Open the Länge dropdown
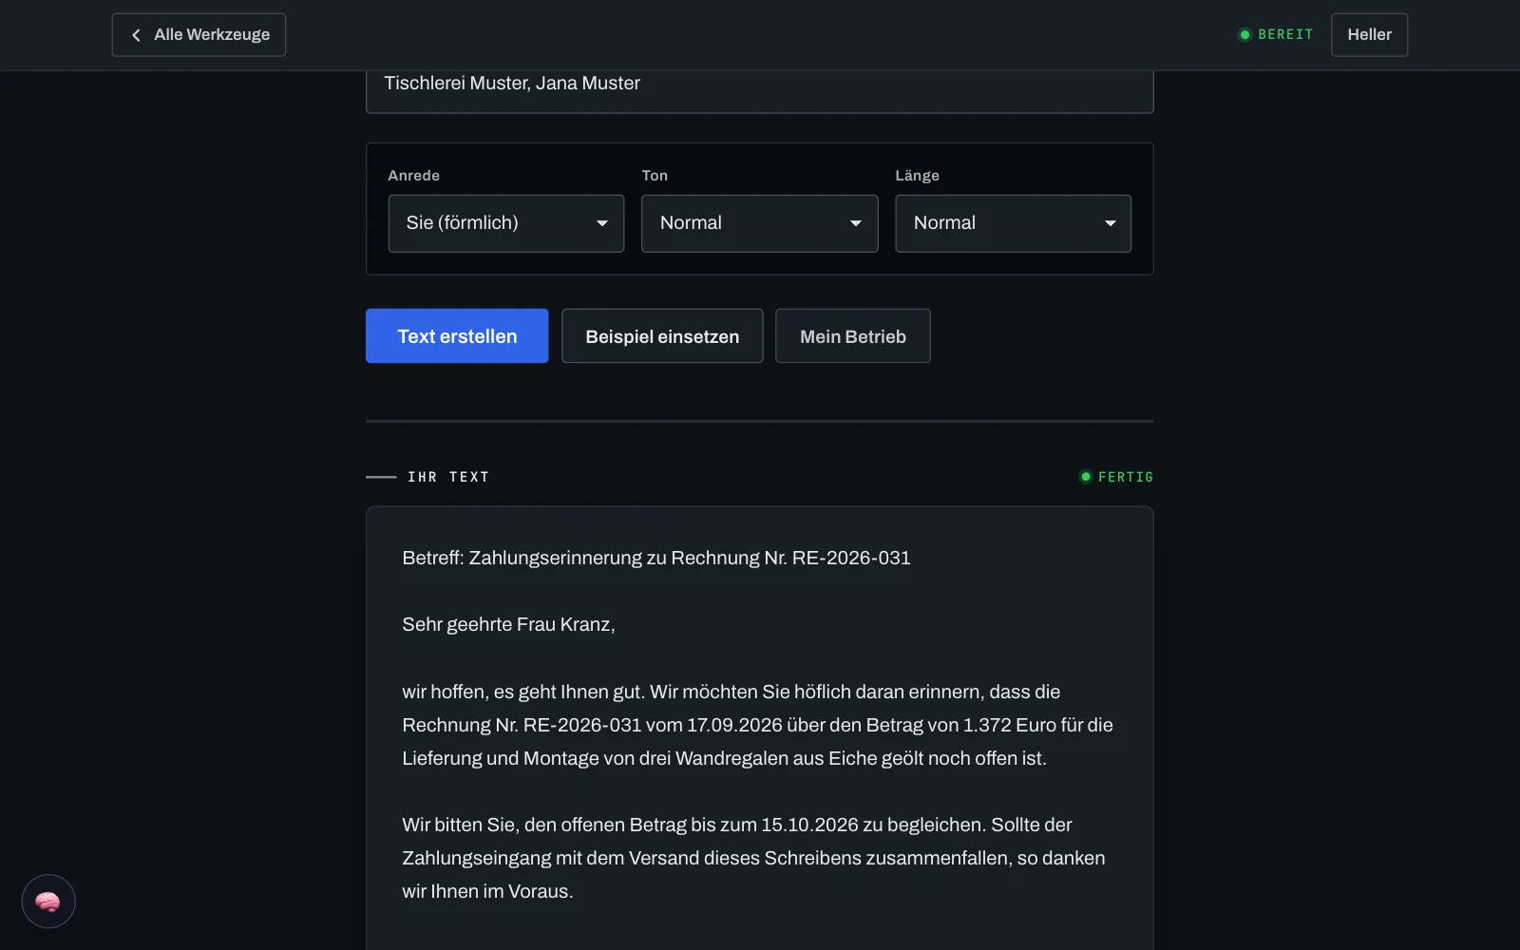 click(1013, 223)
